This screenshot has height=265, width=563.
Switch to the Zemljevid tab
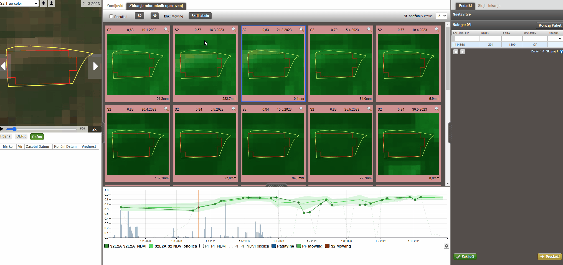click(x=115, y=6)
